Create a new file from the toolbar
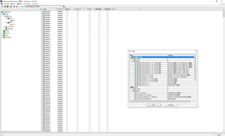Screen dimensions: 225x136 pos(2,6)
